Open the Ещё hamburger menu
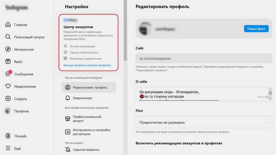The width and height of the screenshot is (276, 155). (8, 148)
